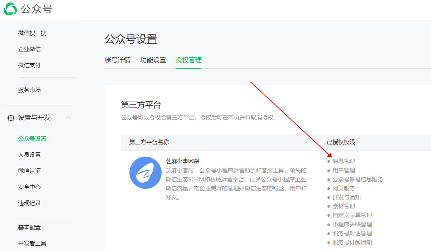
Task: Click the 自定义菜单管理 permission entry
Action: tap(352, 215)
